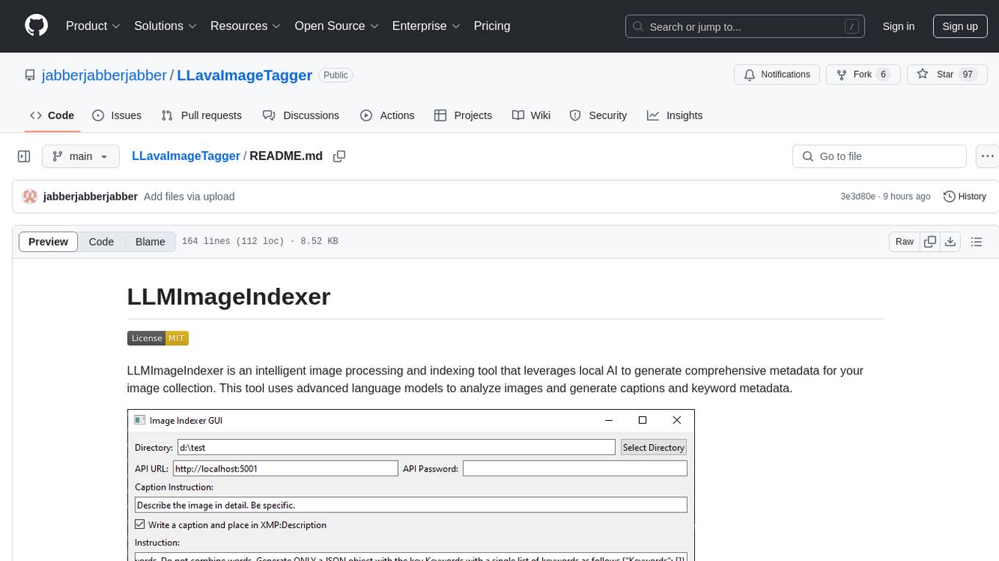Viewport: 999px width, 561px height.
Task: Switch to the Code tab
Action: pyautogui.click(x=51, y=115)
